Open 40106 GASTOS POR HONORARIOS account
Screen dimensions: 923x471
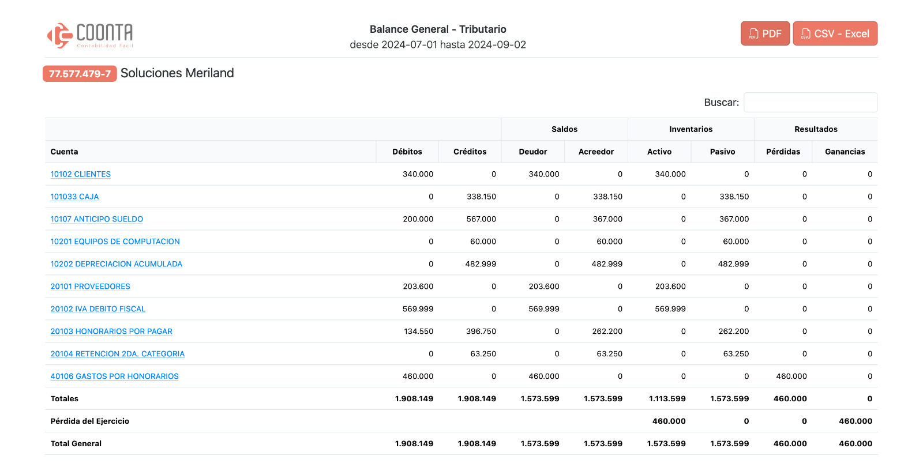[x=114, y=376]
